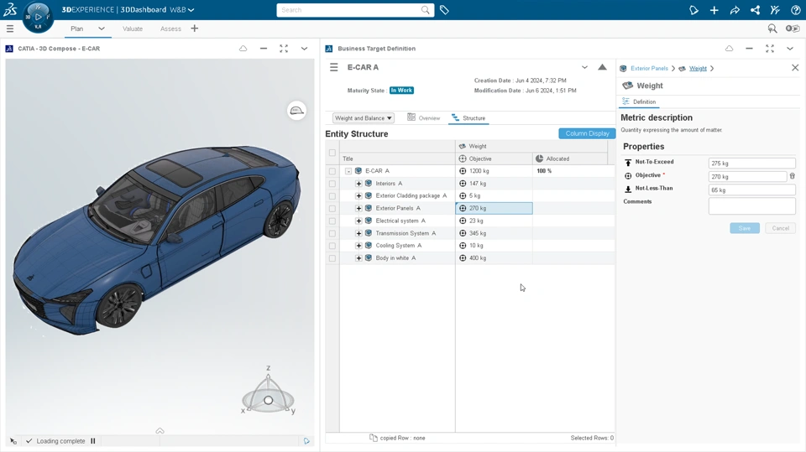The height and width of the screenshot is (452, 806).
Task: Click the car view icon in 3D viewer
Action: (296, 111)
